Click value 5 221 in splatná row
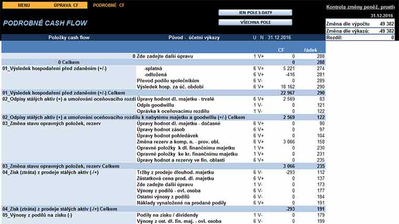 [x=289, y=68]
